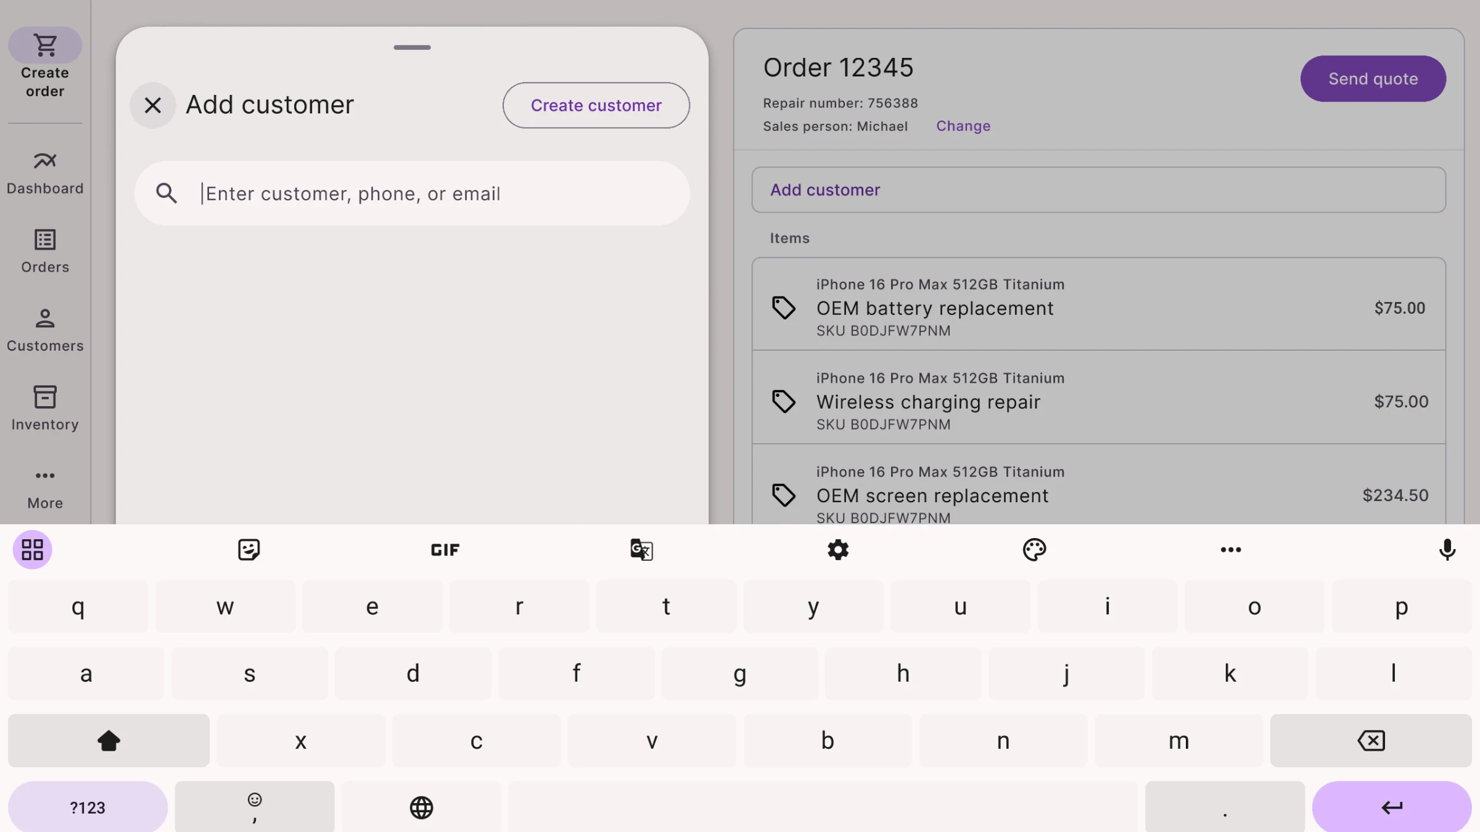Viewport: 1480px width, 832px height.
Task: Tap the letter m key
Action: (1178, 741)
